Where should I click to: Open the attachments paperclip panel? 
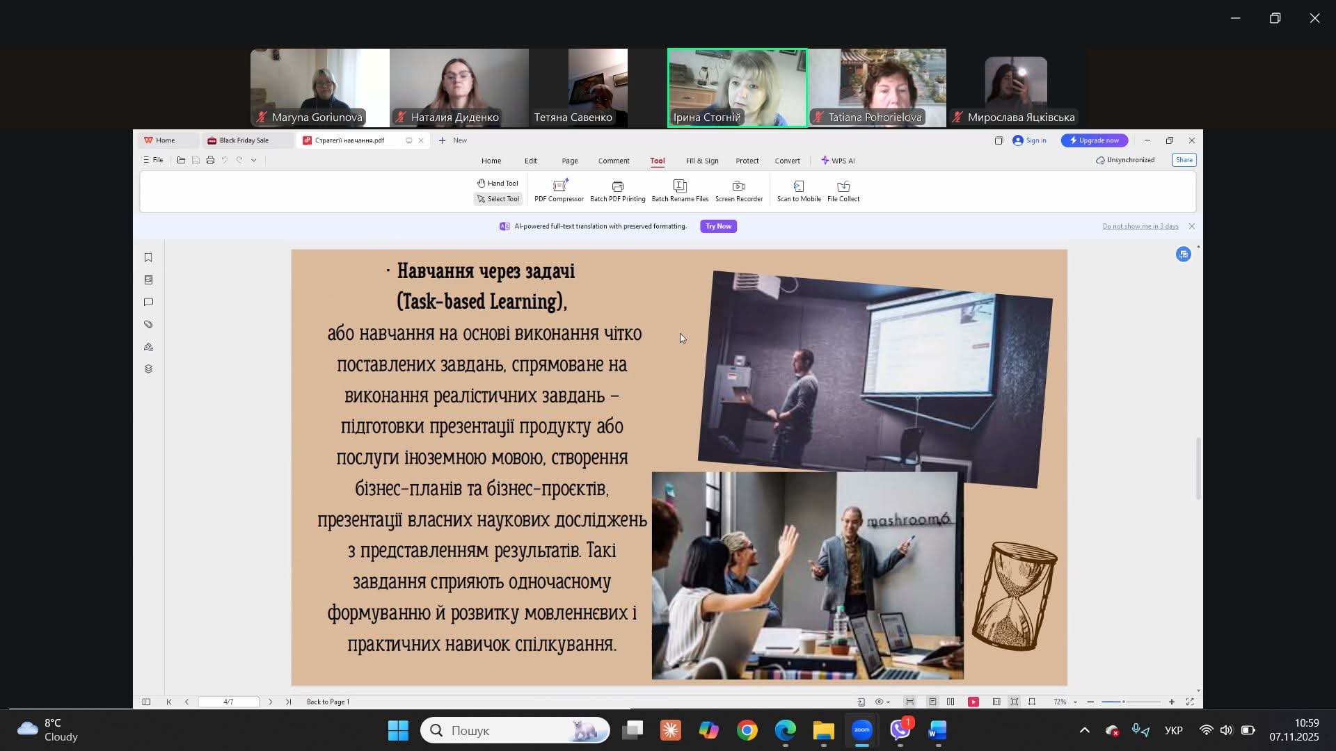(x=148, y=325)
